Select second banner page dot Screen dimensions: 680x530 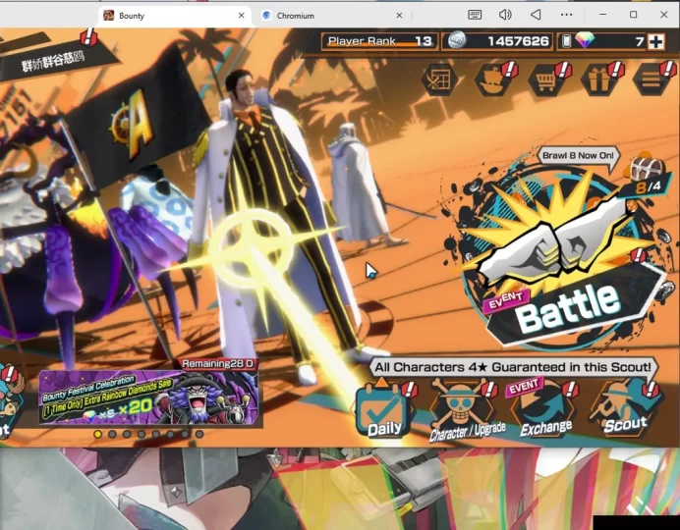pyautogui.click(x=112, y=434)
